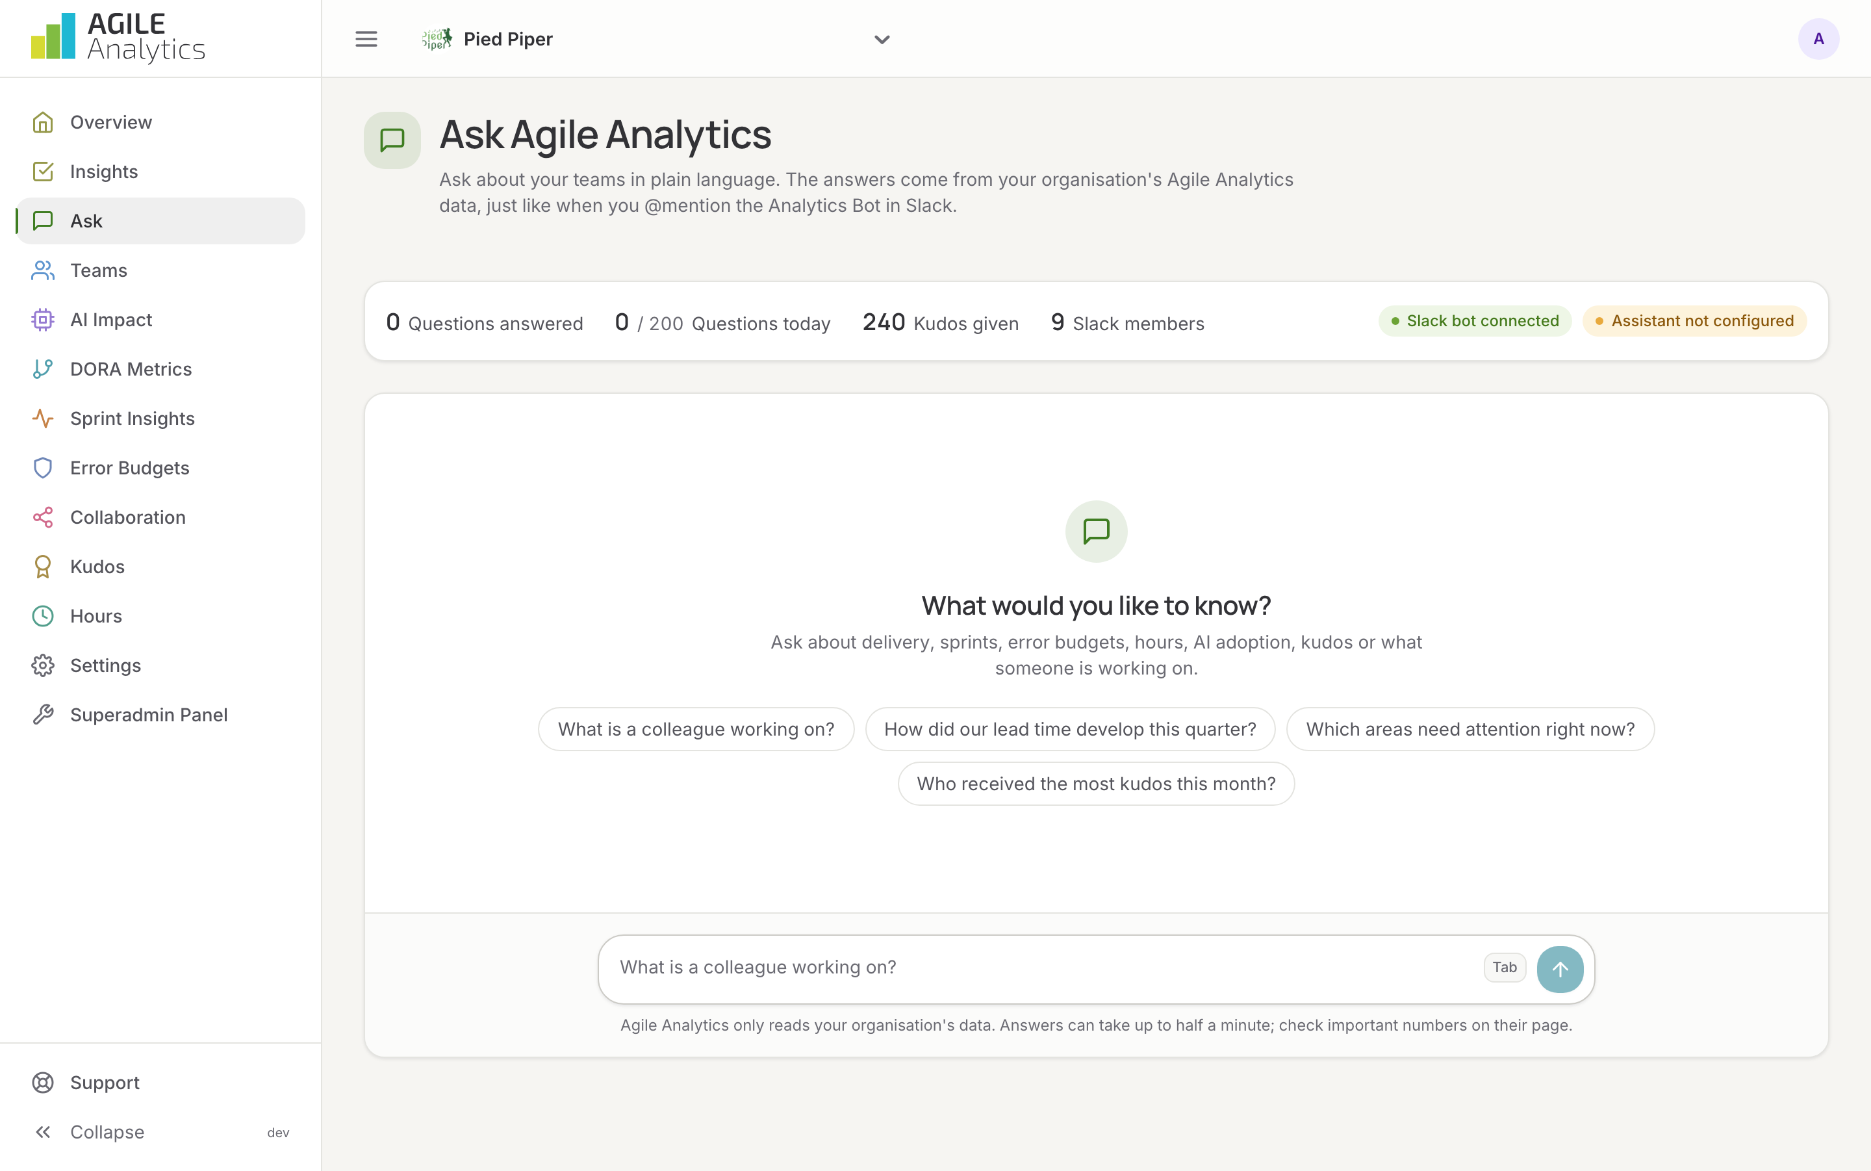This screenshot has width=1871, height=1171.
Task: Open the Hours clock icon
Action: pos(43,617)
